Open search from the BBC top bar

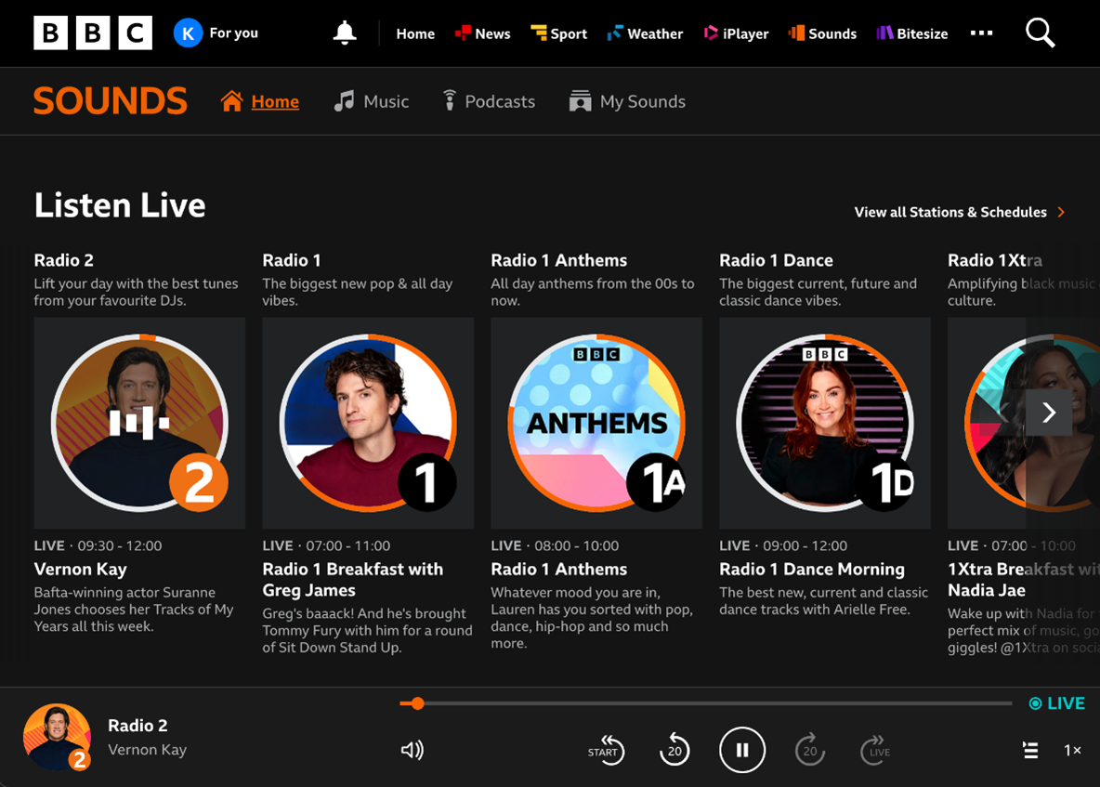[1040, 33]
